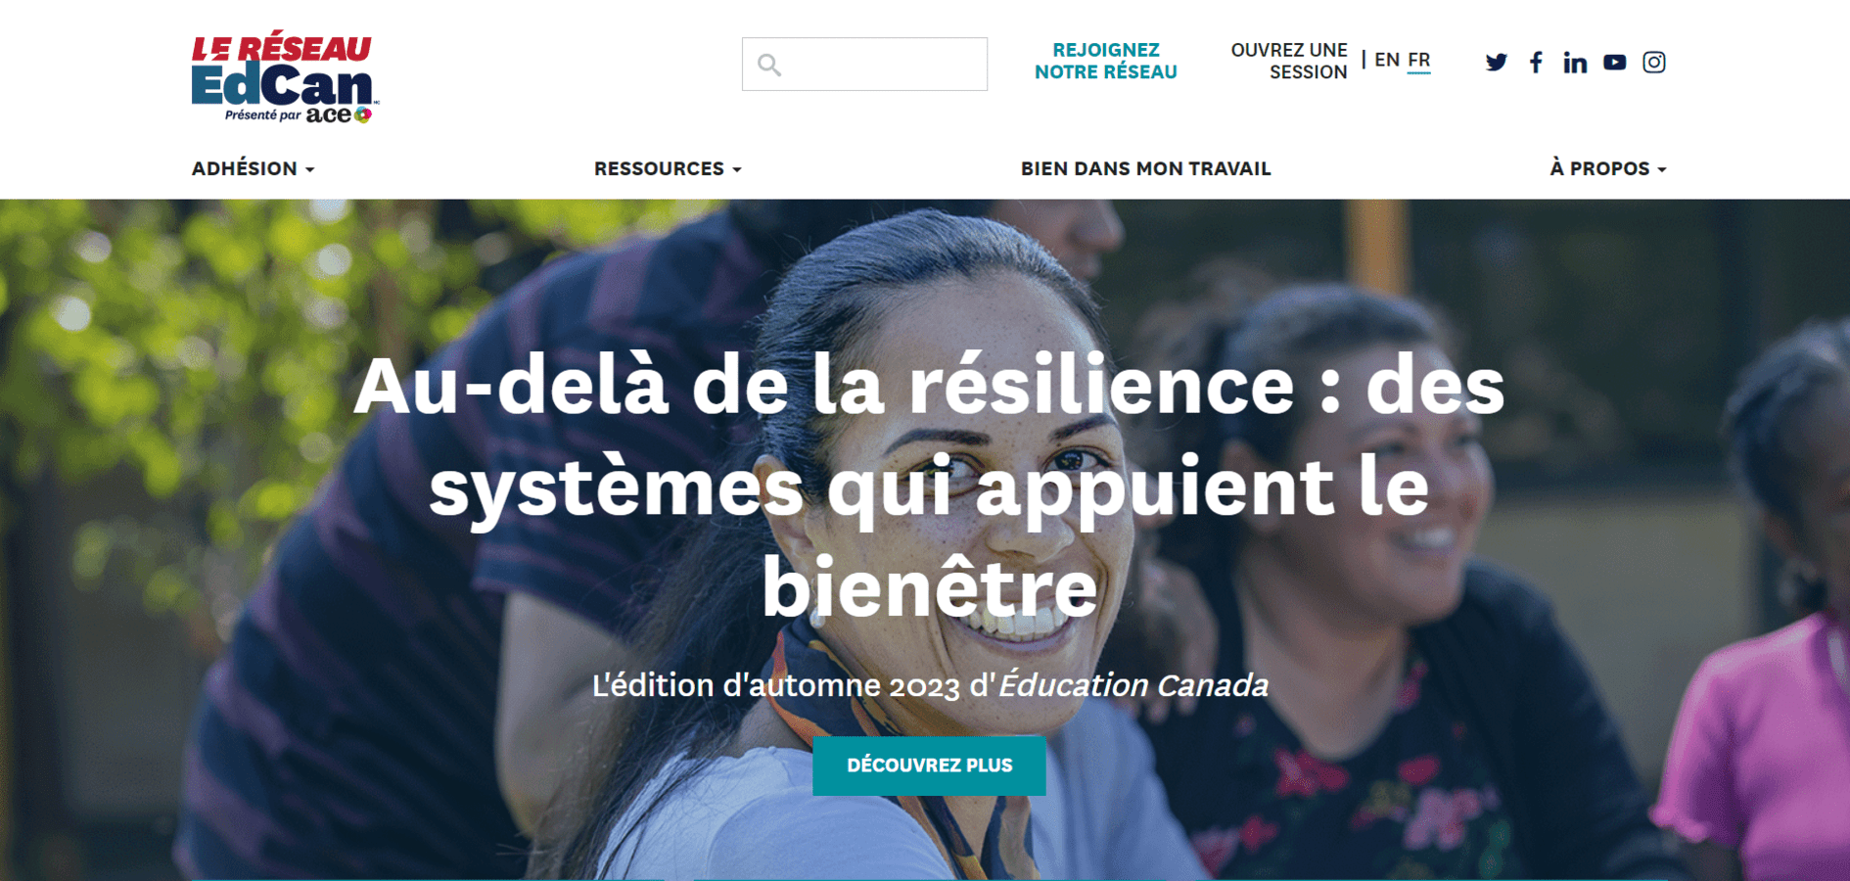Click Rejoignez notre réseau link
The width and height of the screenshot is (1850, 881).
(1106, 61)
